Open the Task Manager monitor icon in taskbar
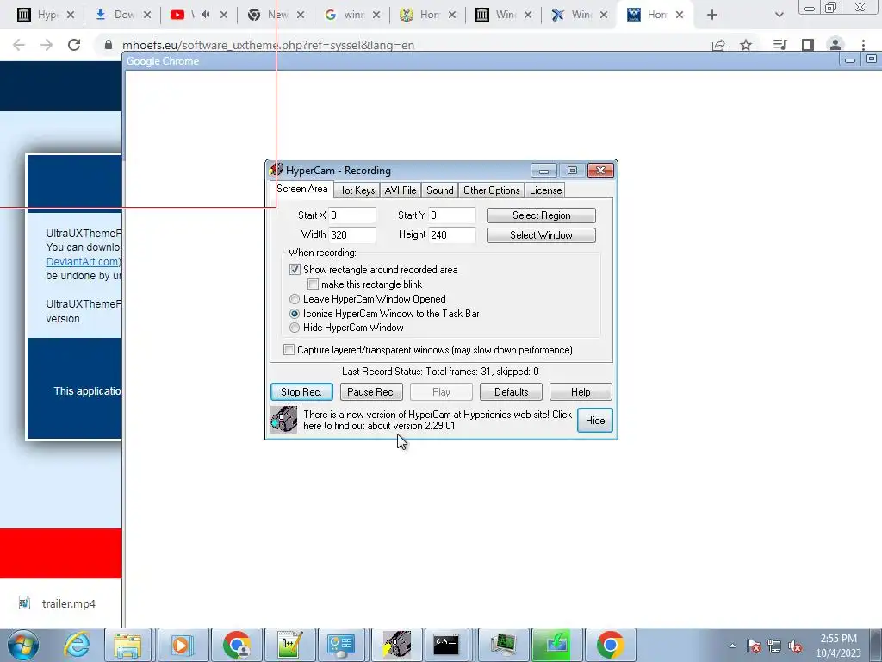Image resolution: width=882 pixels, height=662 pixels. click(502, 645)
